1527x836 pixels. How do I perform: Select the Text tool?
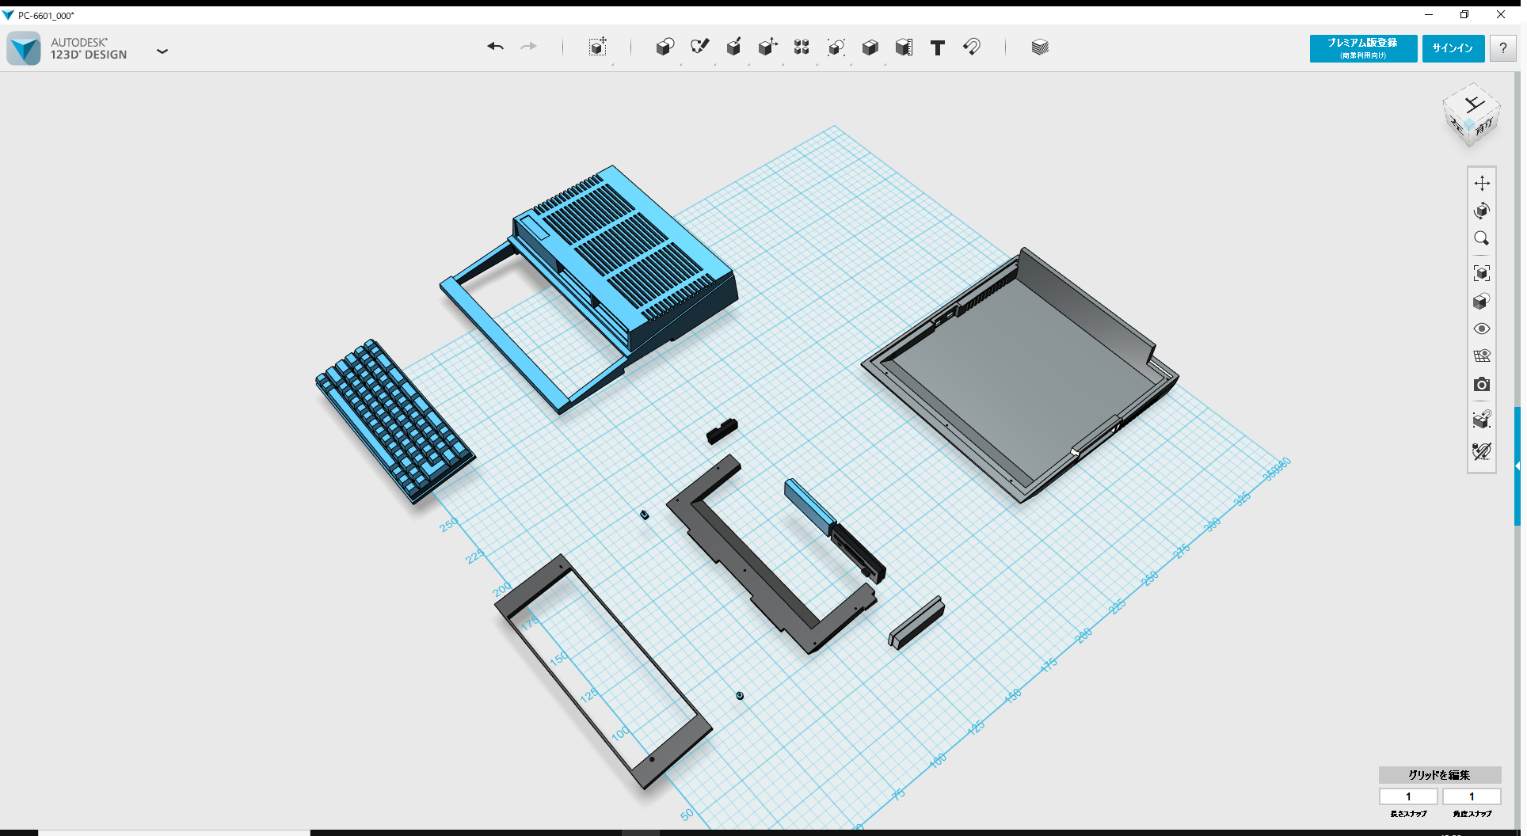(938, 47)
